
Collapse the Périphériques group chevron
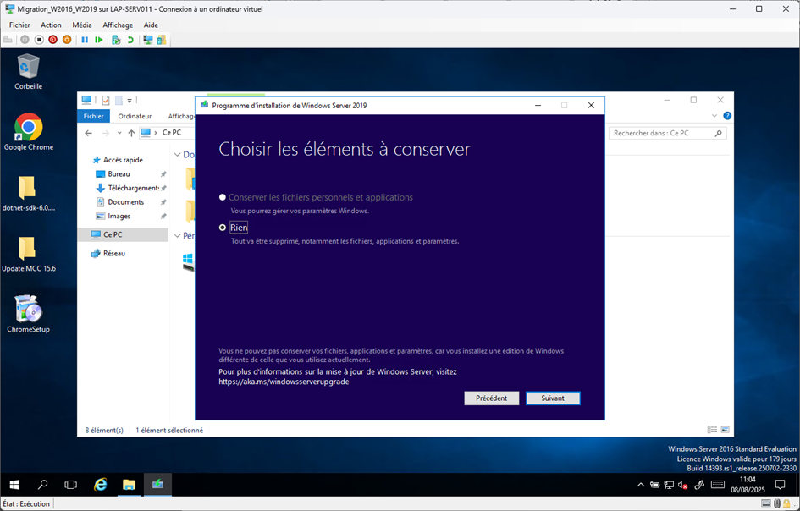[177, 235]
